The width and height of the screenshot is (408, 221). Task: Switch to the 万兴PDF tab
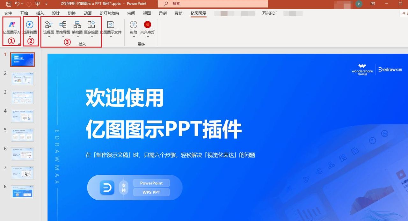270,13
